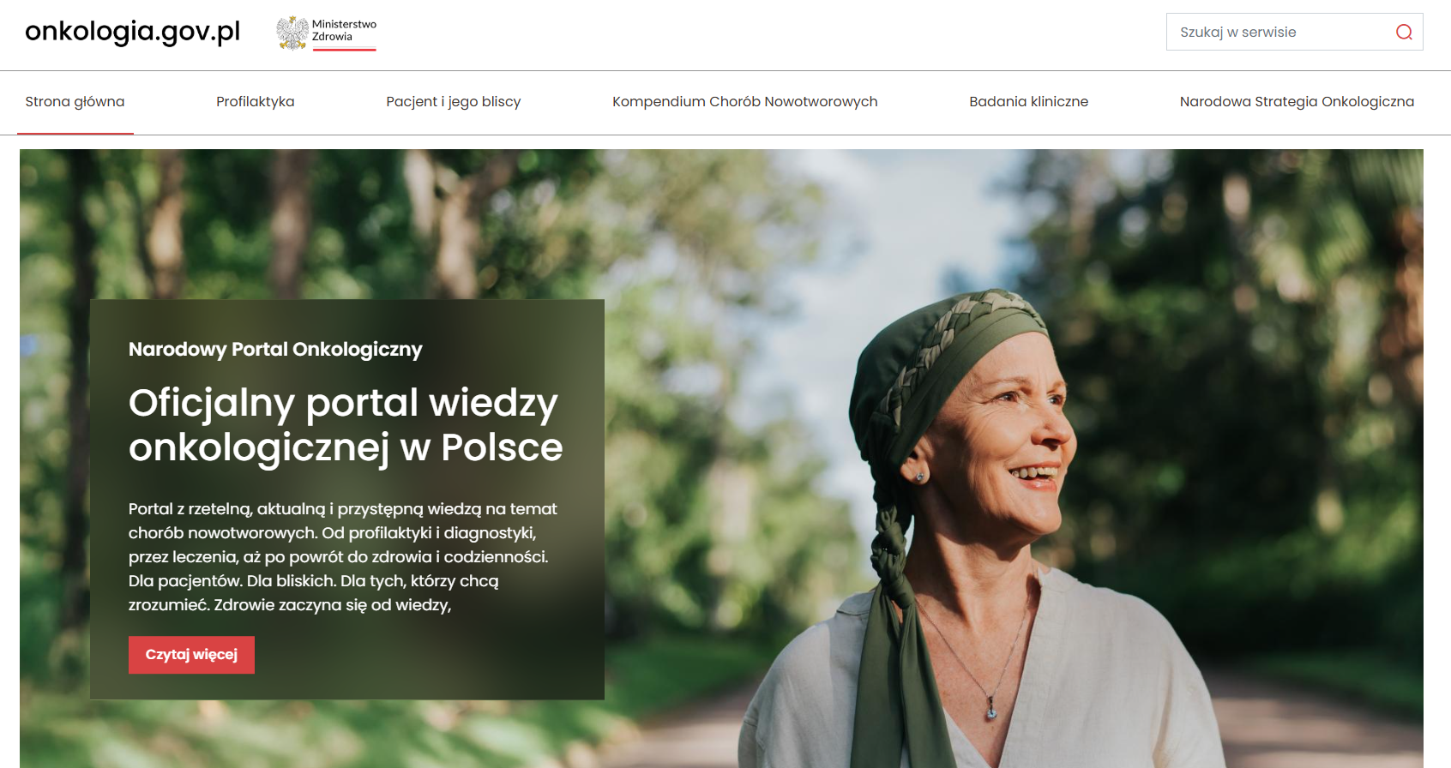Open the Profilaktyka menu item
The image size is (1451, 768).
(x=255, y=101)
